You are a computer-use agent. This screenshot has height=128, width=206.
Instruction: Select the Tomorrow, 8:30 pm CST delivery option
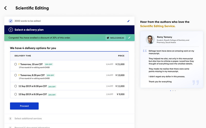click(15, 75)
